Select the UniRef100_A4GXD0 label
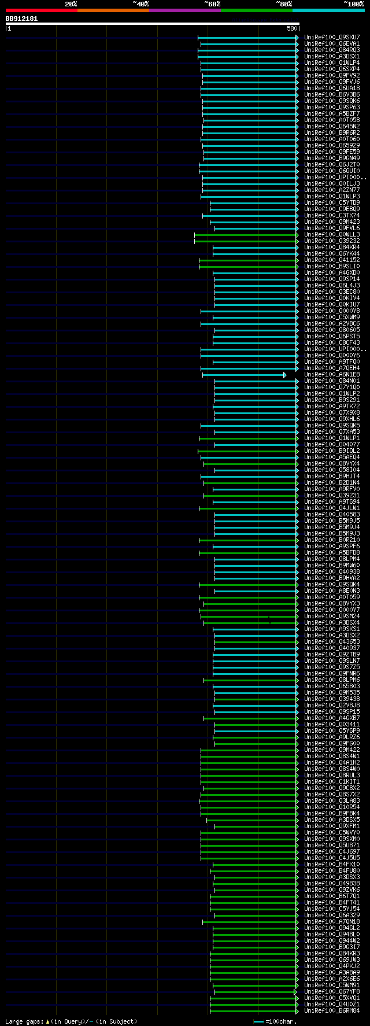 click(x=332, y=272)
